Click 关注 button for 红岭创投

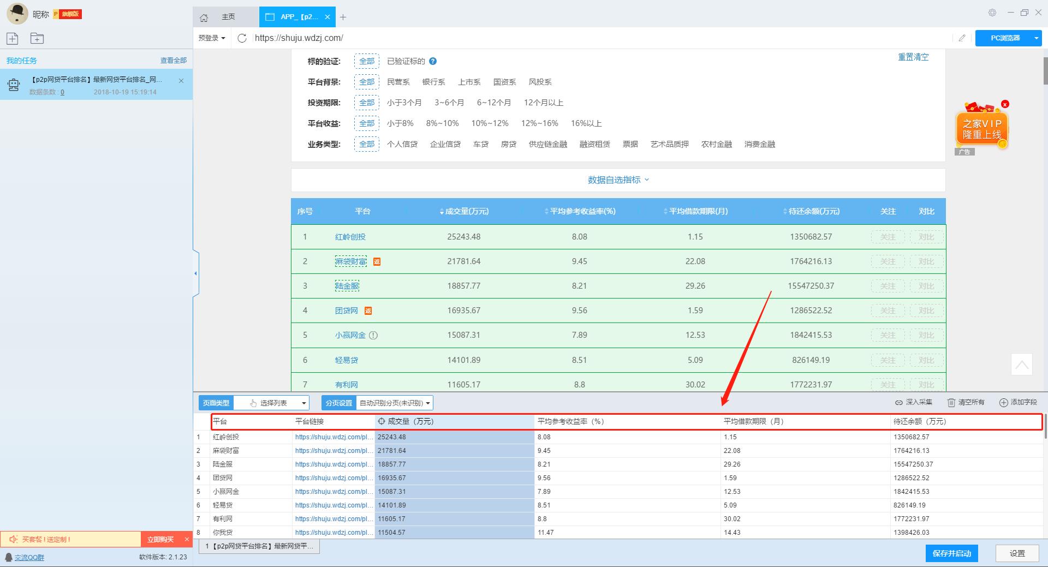click(888, 237)
